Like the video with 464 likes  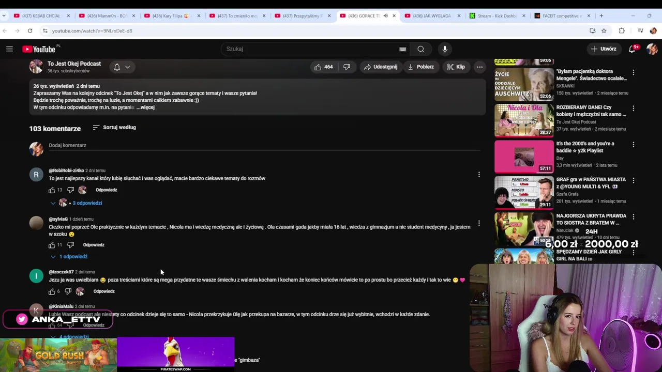pos(324,67)
